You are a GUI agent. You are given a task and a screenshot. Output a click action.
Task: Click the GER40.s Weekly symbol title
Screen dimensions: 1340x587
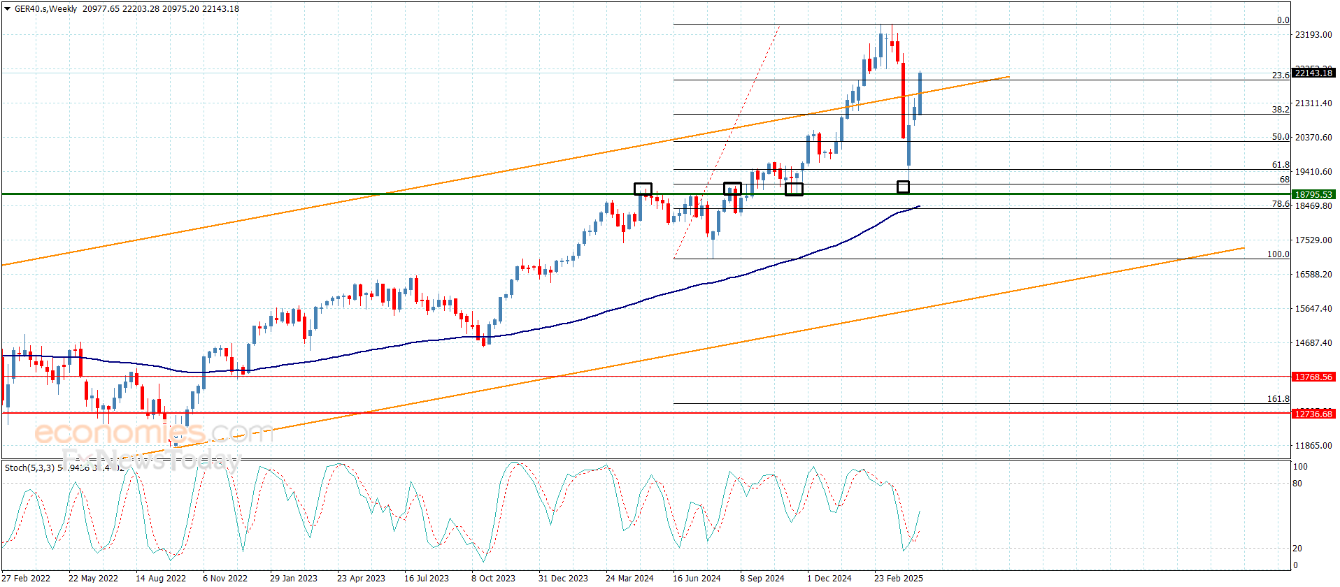click(x=46, y=9)
